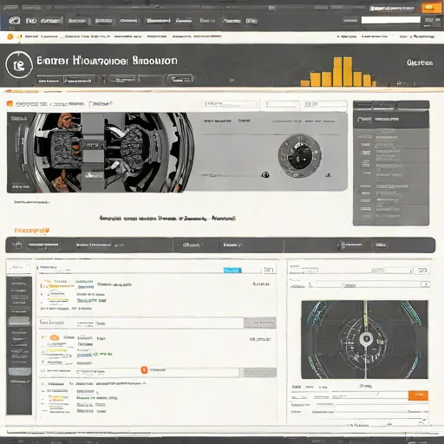Click the gray button at end of first list input row

260,323
